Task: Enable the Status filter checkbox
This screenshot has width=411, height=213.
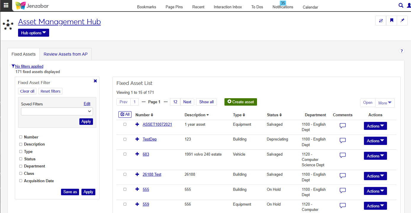Action: pos(21,159)
